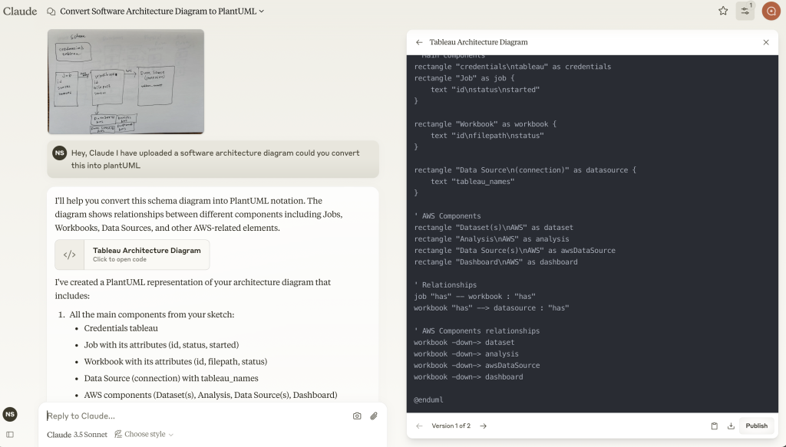Click the user message asking for plantUML

pos(215,159)
